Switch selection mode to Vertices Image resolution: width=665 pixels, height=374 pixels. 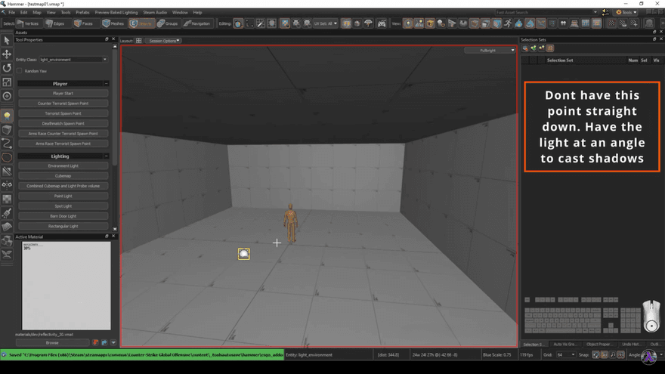point(28,23)
